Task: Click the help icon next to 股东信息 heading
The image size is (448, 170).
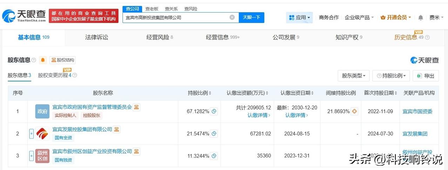Action: click(34, 60)
